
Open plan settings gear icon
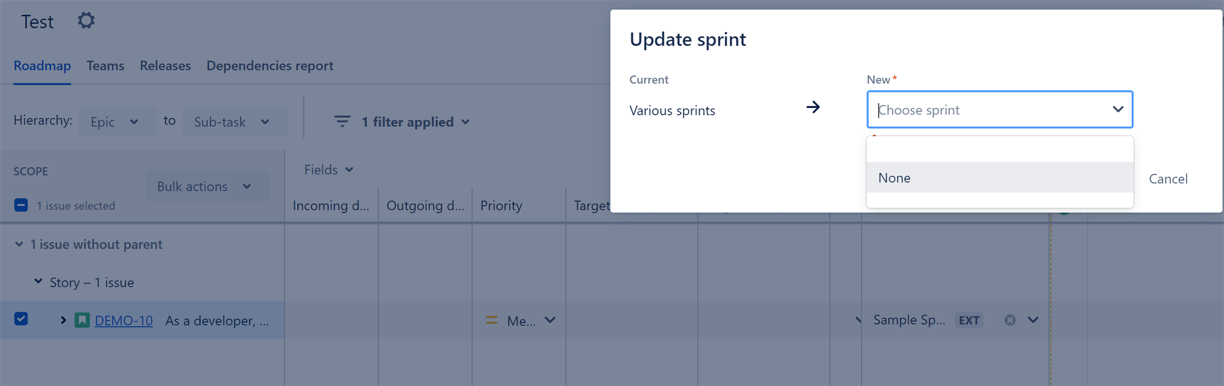coord(86,21)
